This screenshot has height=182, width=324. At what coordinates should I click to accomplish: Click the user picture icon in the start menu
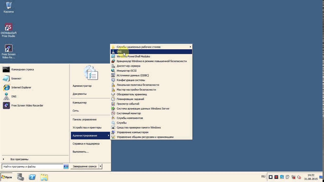point(91,73)
